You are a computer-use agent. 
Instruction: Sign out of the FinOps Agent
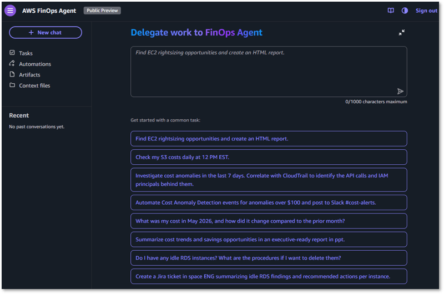click(x=426, y=11)
